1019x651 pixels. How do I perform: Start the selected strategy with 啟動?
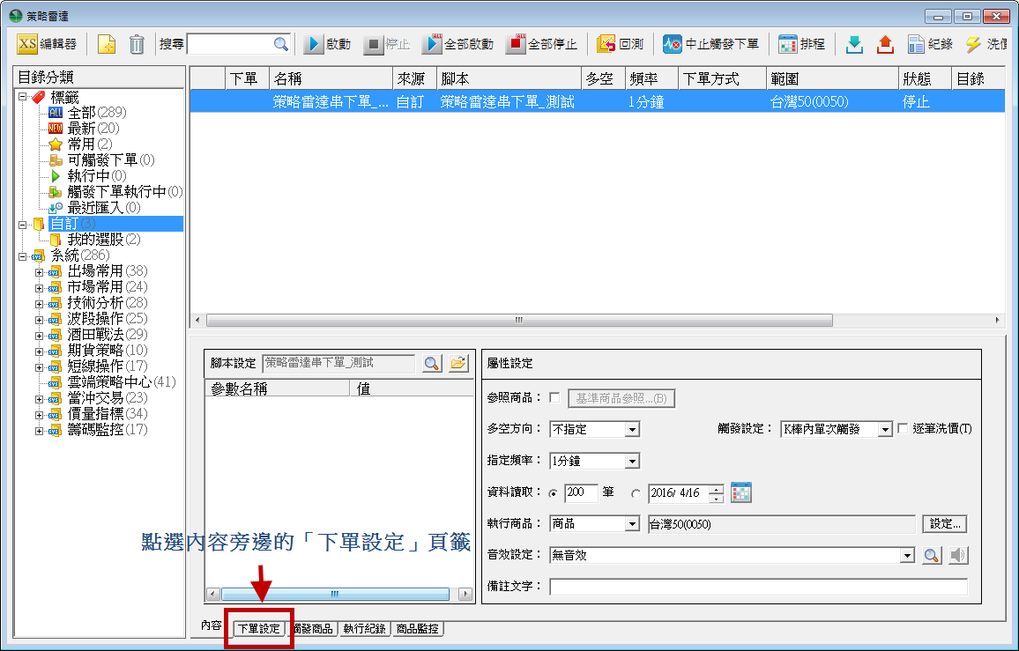(x=328, y=44)
